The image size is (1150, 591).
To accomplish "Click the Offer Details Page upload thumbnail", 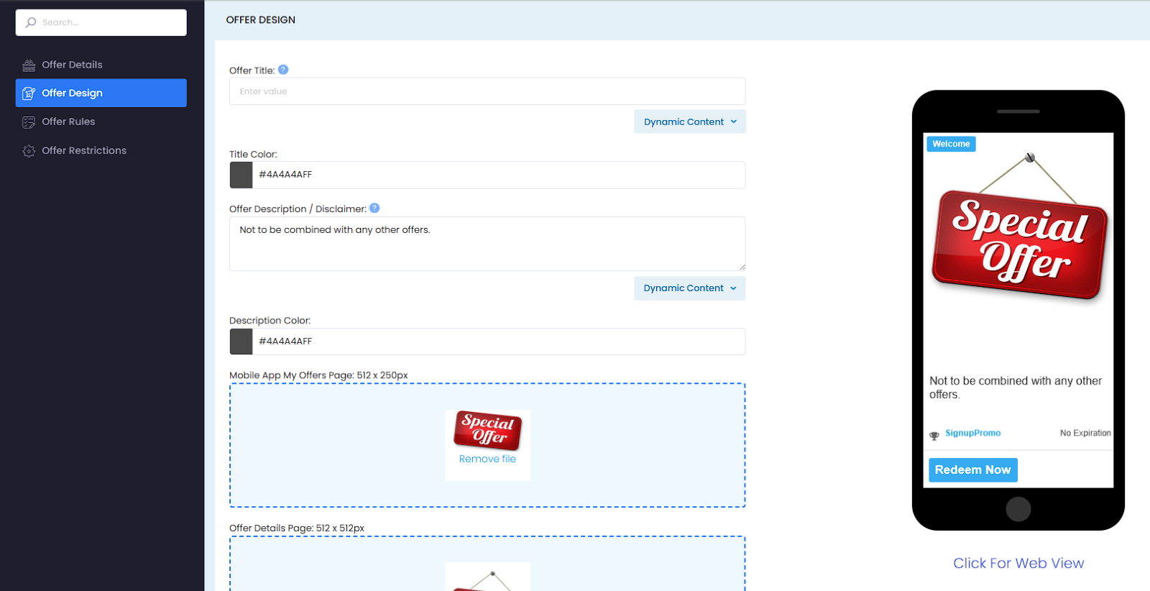I will coord(487,577).
